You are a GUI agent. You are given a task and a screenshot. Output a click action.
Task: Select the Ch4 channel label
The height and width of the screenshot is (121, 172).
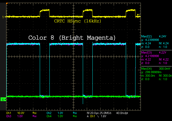[49, 116]
